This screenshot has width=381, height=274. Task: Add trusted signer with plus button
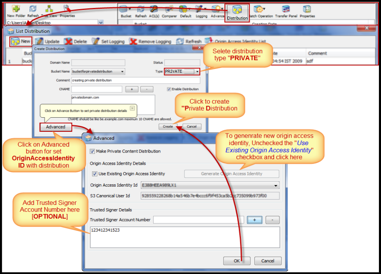click(x=255, y=220)
